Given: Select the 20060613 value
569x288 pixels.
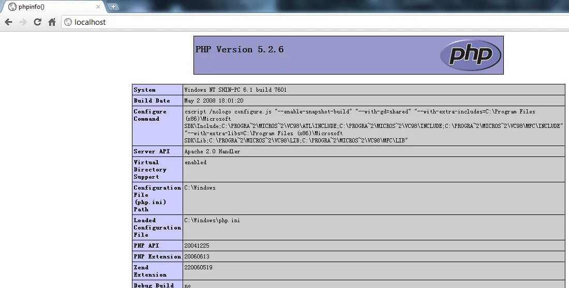Looking at the screenshot, I should click(x=197, y=257).
